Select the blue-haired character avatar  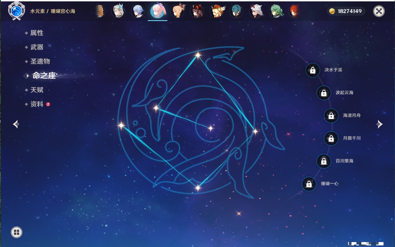(x=138, y=11)
